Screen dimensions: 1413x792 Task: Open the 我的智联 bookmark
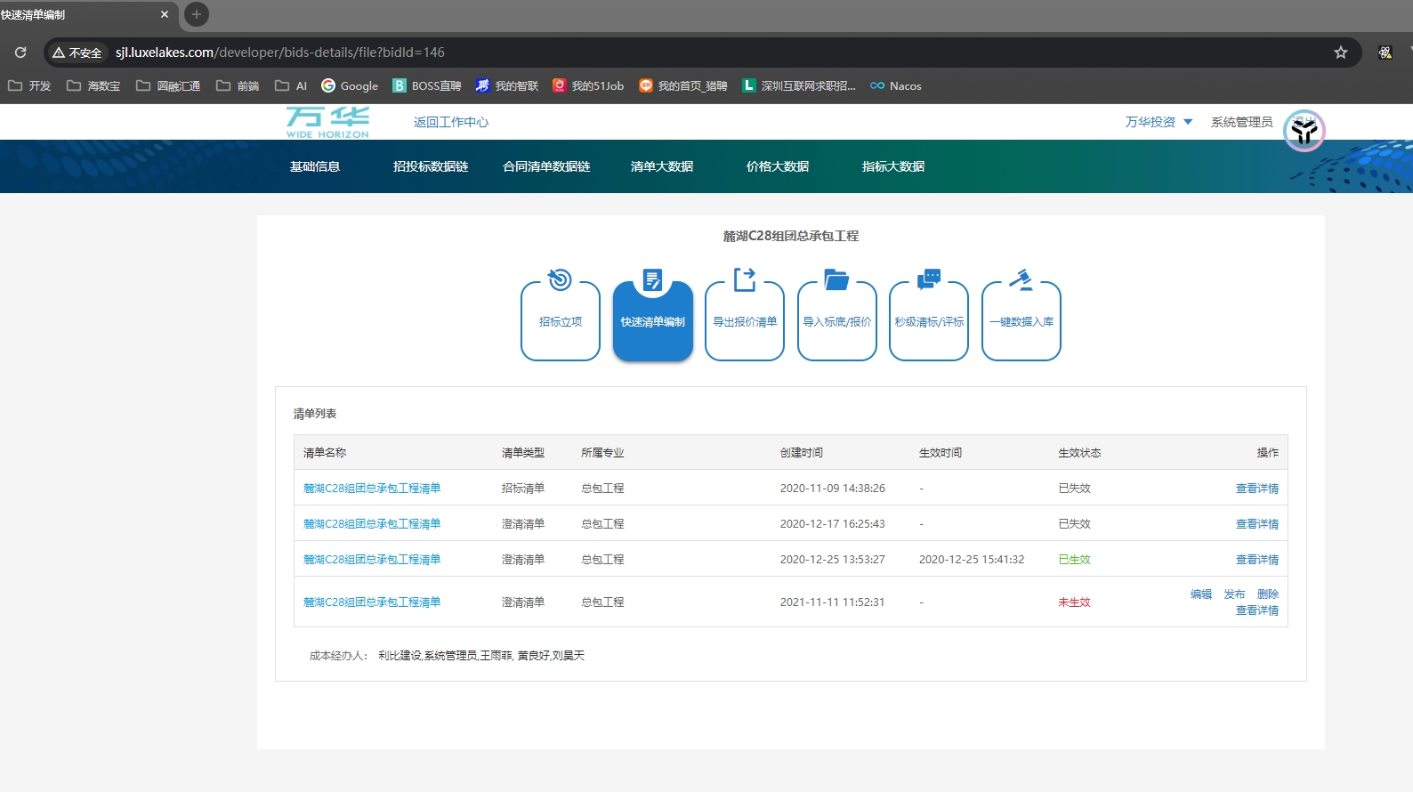click(507, 85)
